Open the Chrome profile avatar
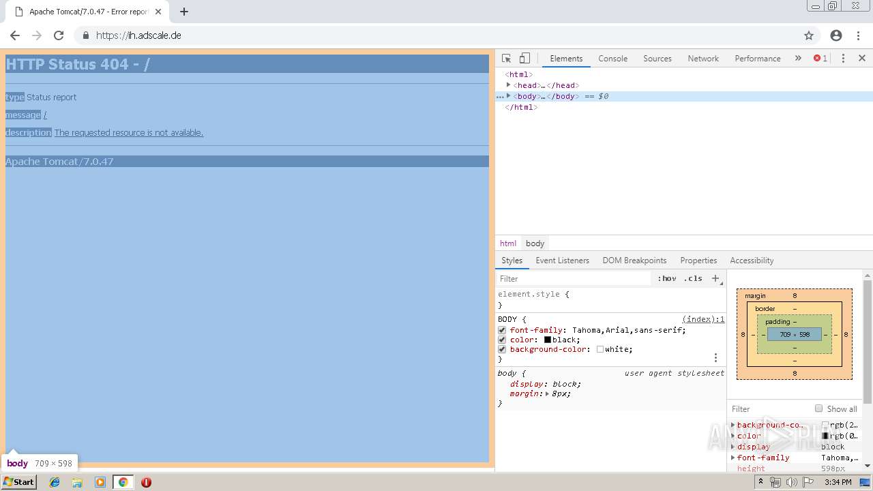873x491 pixels. 836,35
